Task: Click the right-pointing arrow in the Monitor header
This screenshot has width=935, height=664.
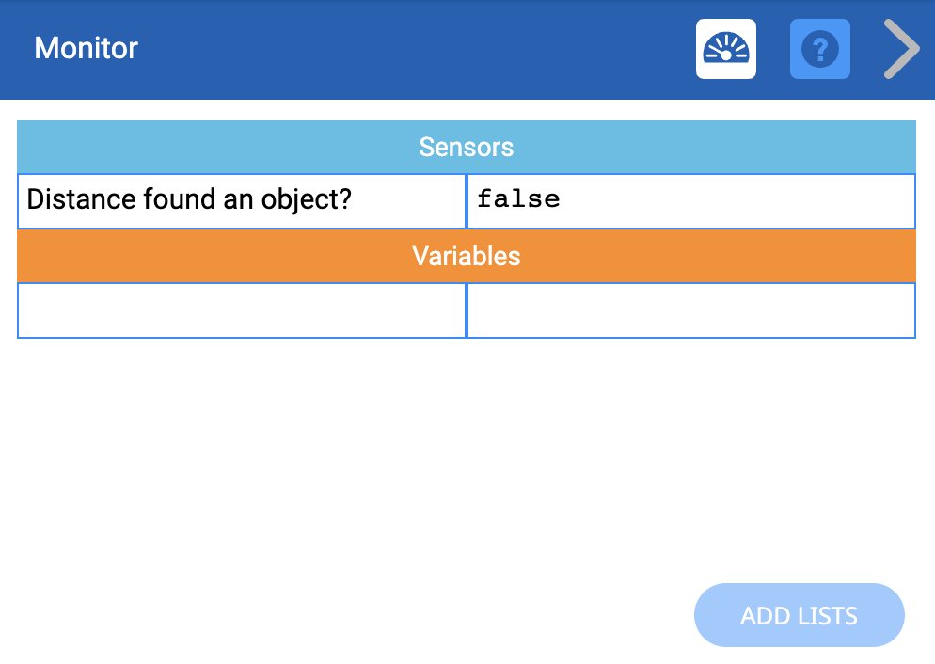Action: [900, 48]
